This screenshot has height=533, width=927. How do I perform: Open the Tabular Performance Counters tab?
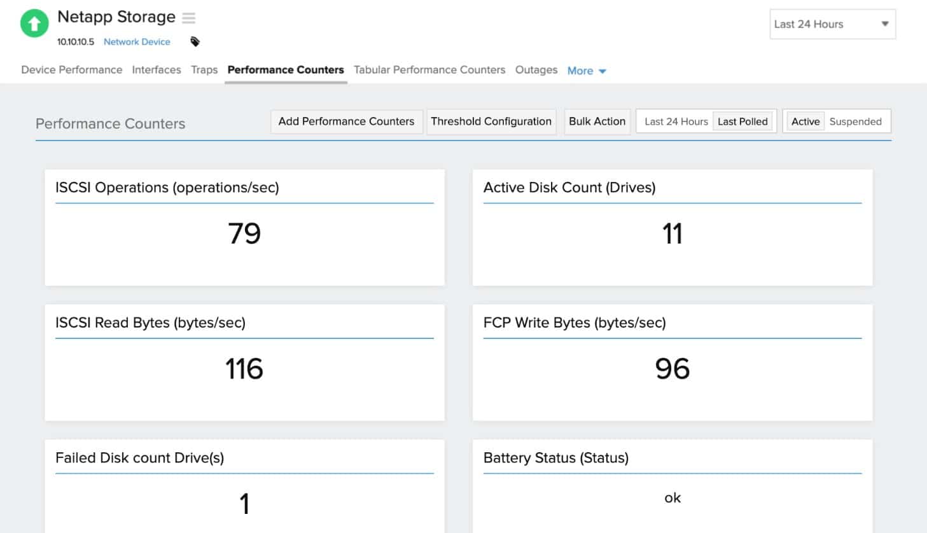429,70
